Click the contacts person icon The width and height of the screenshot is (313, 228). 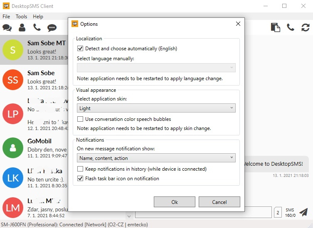click(22, 28)
